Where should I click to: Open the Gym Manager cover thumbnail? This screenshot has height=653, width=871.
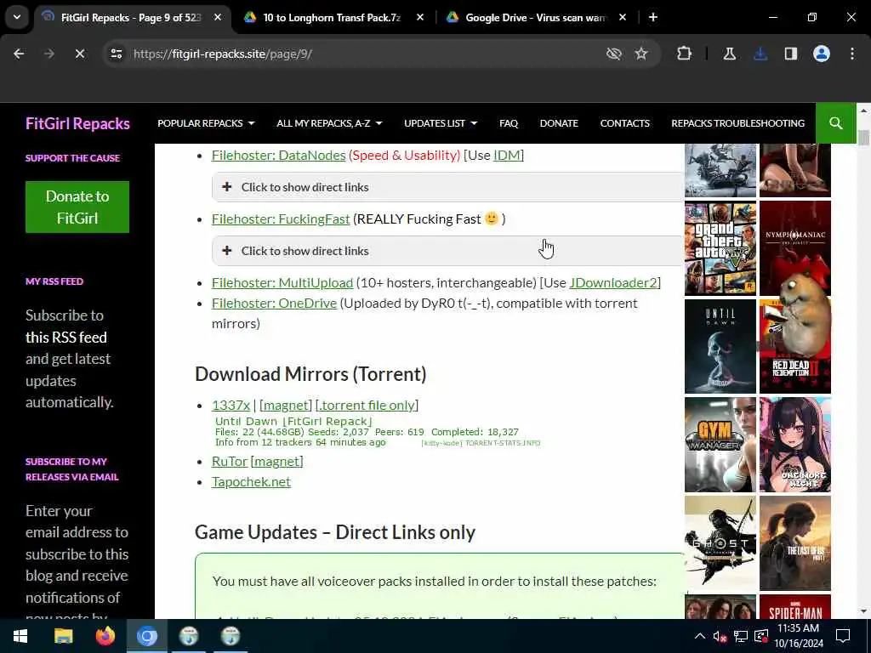pyautogui.click(x=720, y=445)
